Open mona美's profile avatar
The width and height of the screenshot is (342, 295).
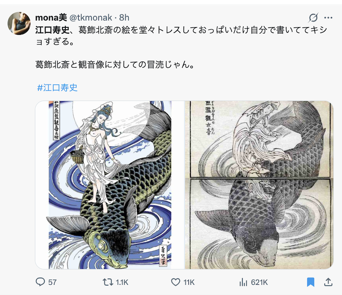coord(19,23)
